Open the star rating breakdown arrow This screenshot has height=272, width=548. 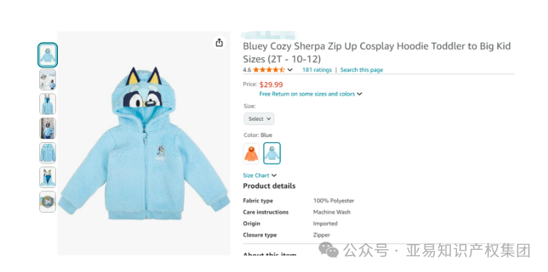[x=290, y=70]
